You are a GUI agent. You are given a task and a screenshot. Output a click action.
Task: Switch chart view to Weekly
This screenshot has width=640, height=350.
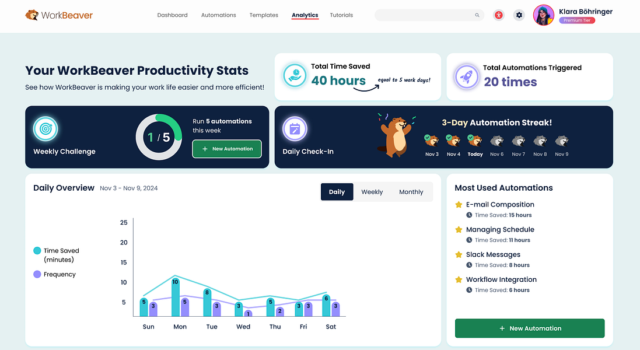pyautogui.click(x=372, y=191)
